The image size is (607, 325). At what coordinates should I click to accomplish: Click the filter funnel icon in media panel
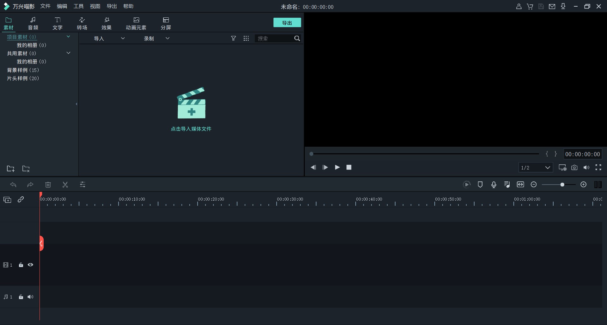click(x=233, y=38)
